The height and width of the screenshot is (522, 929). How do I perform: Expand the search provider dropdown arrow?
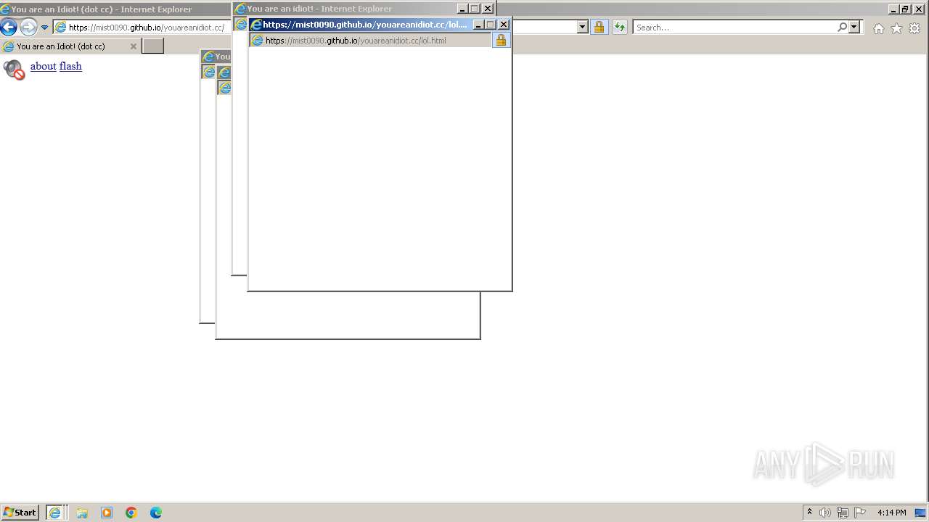point(854,27)
